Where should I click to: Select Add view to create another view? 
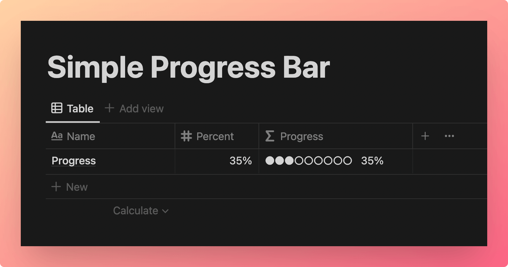134,109
